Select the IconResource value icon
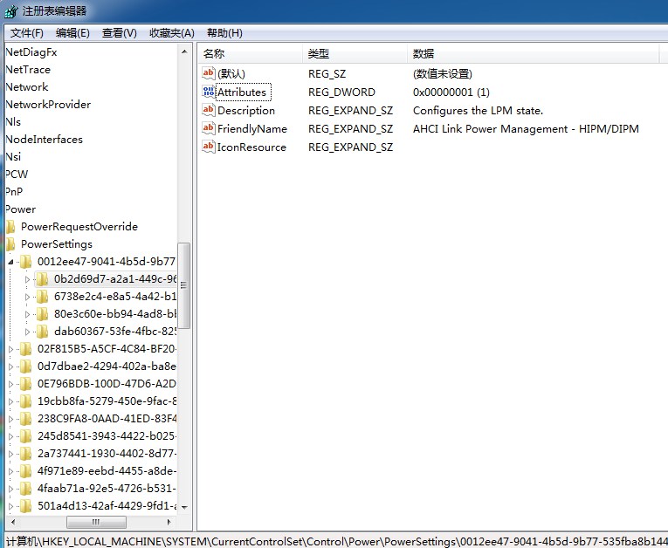 (209, 147)
